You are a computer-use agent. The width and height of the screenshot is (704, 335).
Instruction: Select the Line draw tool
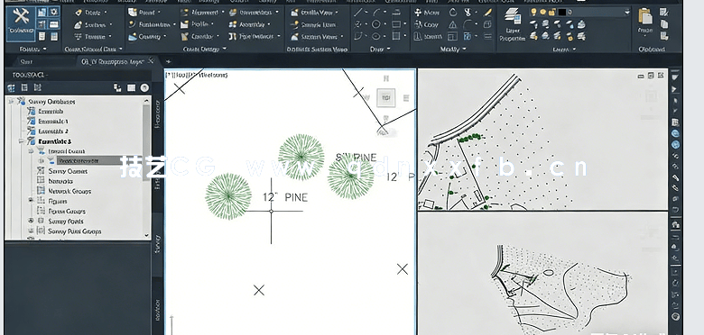[358, 13]
